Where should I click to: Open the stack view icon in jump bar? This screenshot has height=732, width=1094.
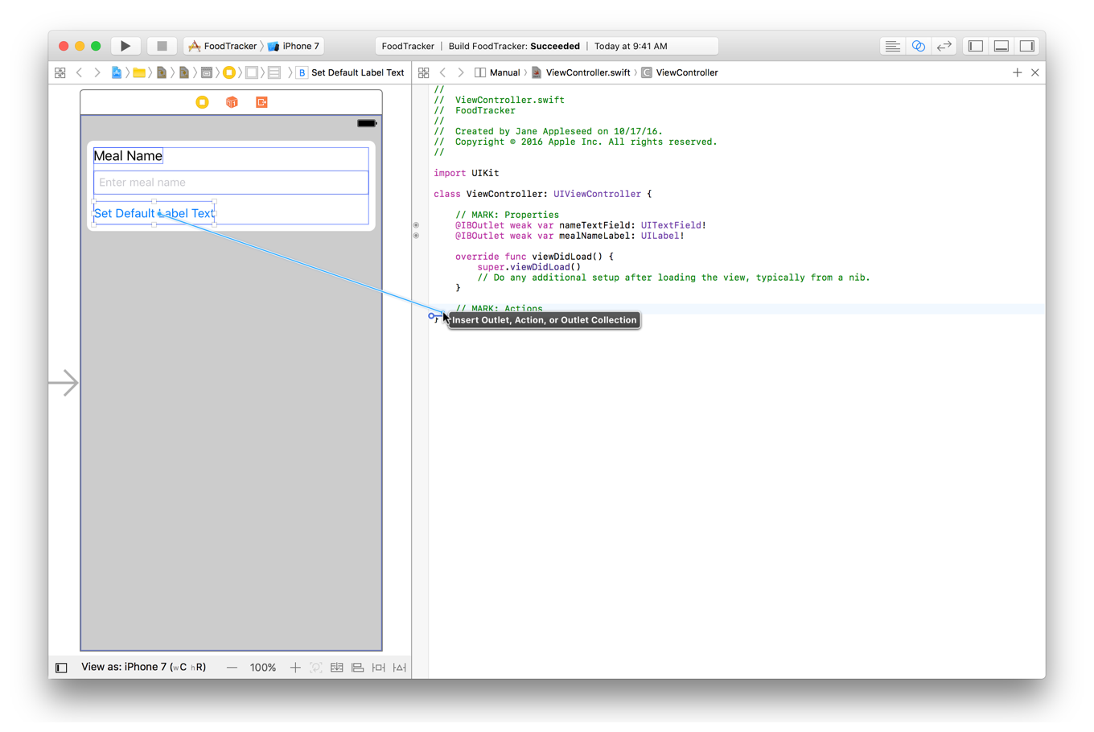274,72
